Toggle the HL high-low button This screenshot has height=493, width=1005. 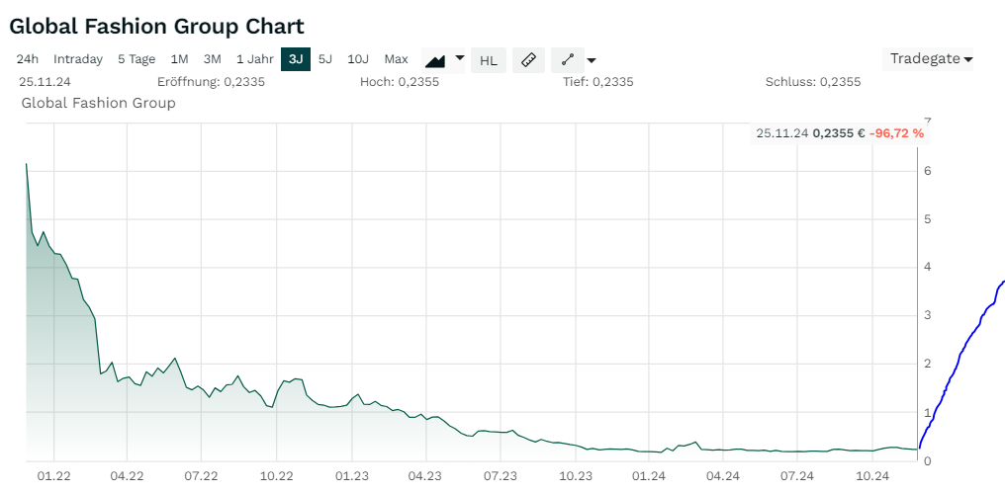488,60
